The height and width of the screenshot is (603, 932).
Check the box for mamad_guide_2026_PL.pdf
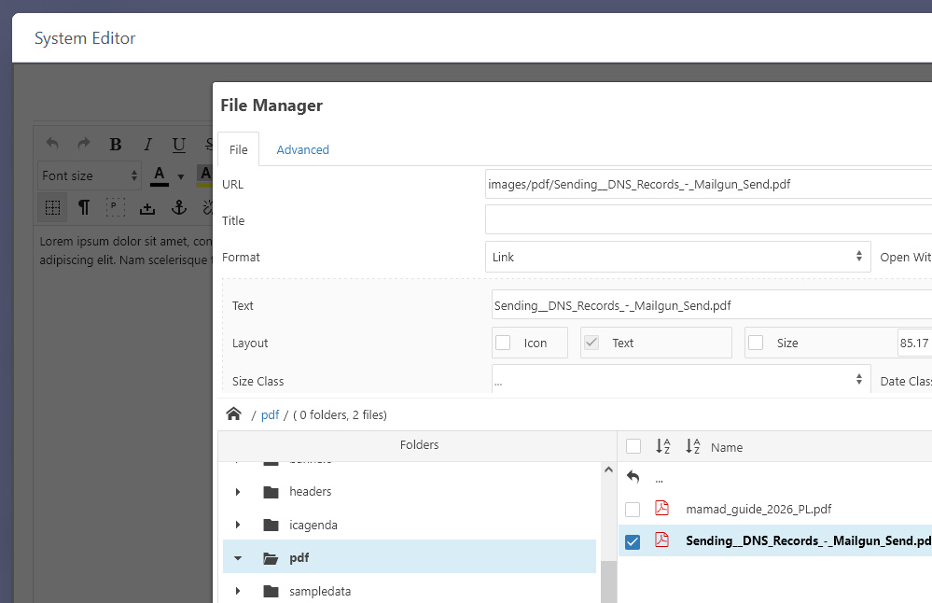[633, 510]
